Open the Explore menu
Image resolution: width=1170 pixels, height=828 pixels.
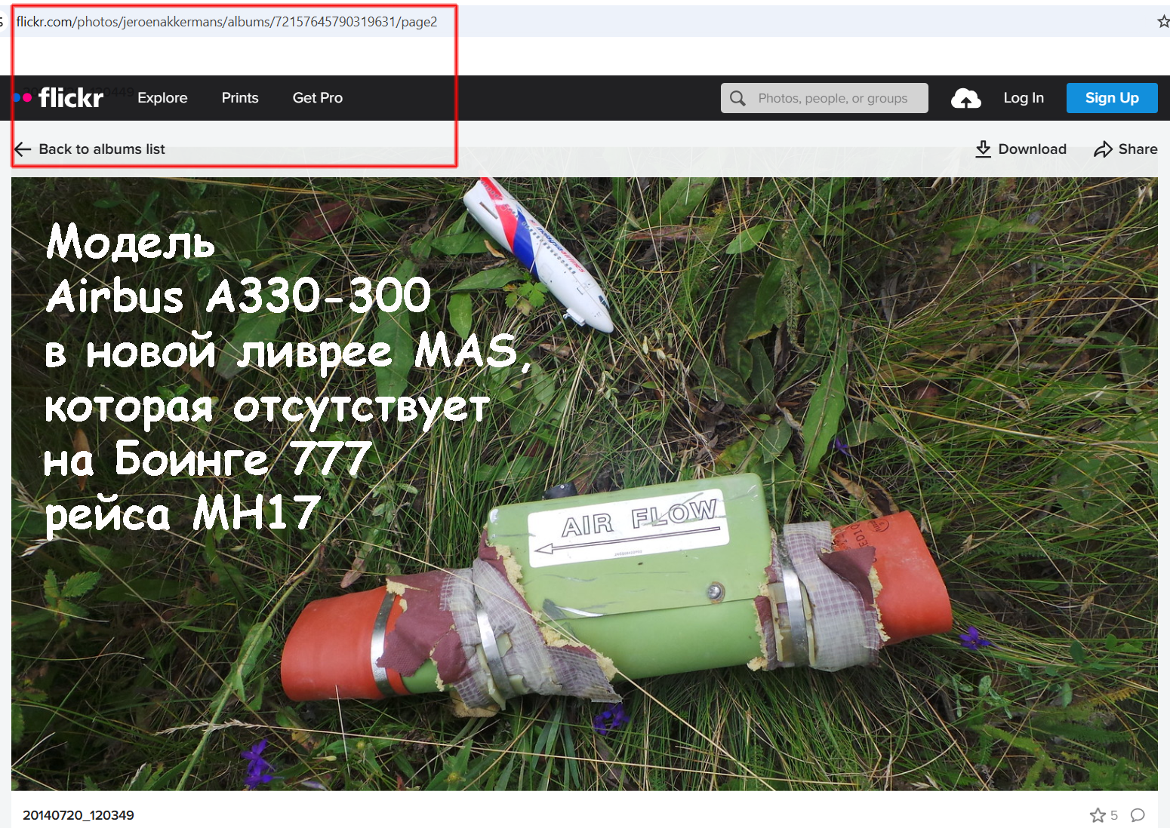tap(162, 98)
